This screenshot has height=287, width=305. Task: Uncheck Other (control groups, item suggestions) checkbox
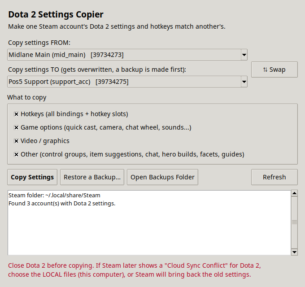(16, 154)
